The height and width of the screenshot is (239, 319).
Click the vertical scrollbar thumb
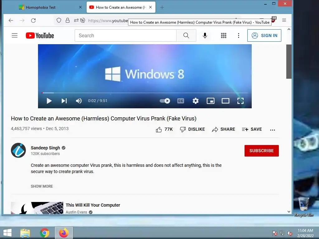pos(289,61)
